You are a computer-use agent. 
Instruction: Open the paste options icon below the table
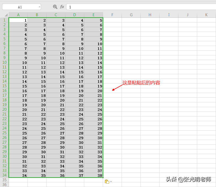[x=107, y=182]
